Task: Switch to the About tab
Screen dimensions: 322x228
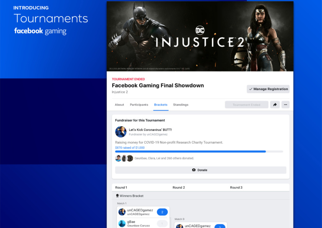Action: pyautogui.click(x=119, y=104)
